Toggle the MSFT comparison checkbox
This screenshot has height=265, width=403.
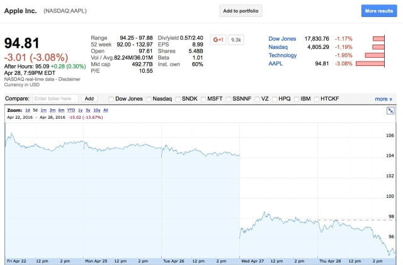coord(203,99)
